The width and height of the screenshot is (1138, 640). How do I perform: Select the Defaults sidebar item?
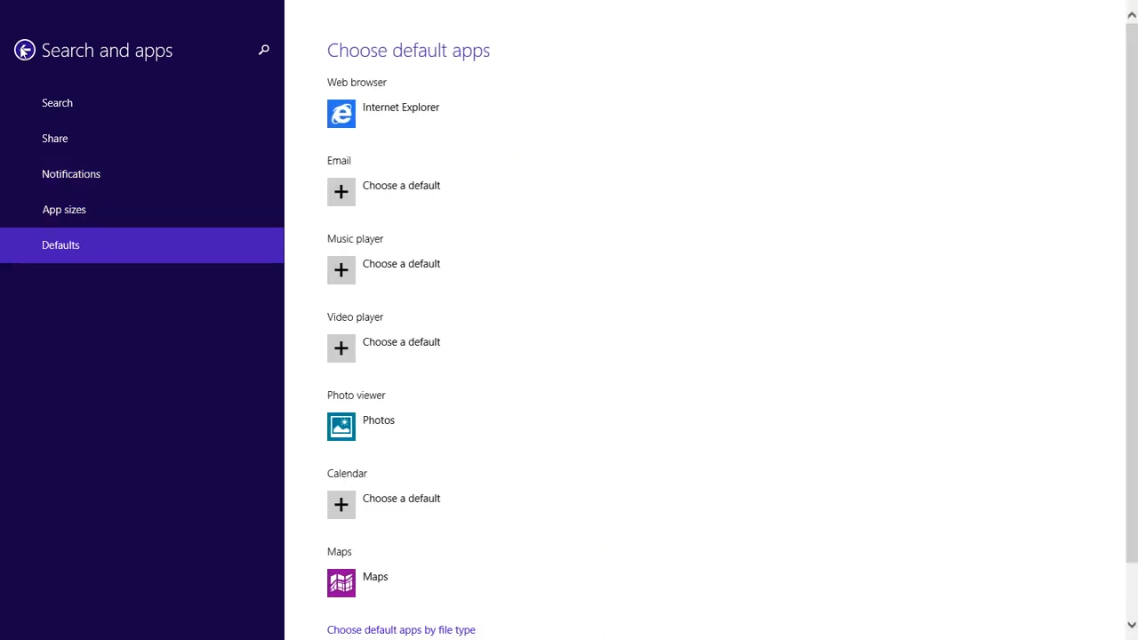pos(60,245)
